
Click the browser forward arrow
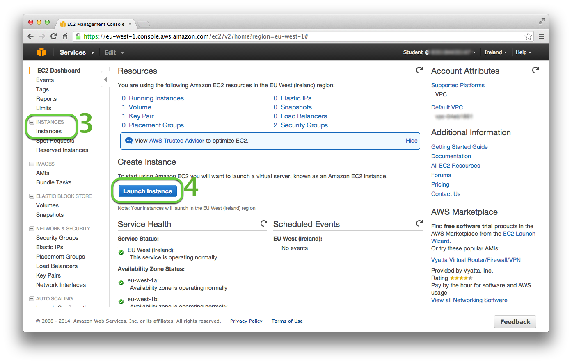[42, 36]
